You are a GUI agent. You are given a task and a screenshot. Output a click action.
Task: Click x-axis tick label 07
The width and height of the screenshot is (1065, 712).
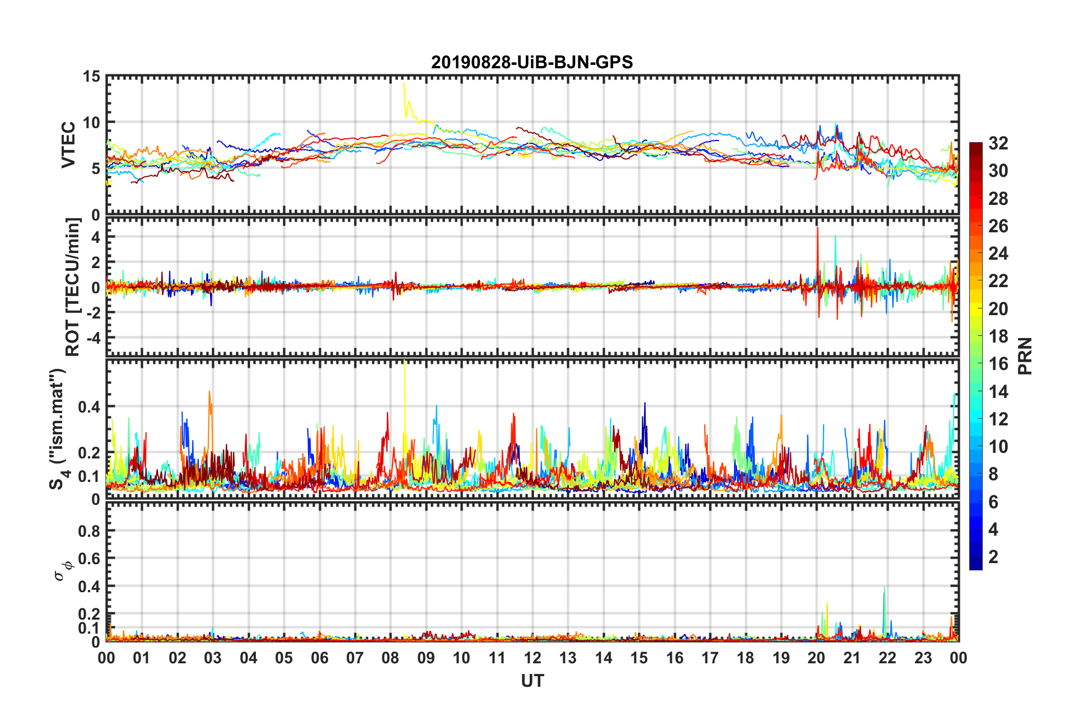click(x=355, y=658)
